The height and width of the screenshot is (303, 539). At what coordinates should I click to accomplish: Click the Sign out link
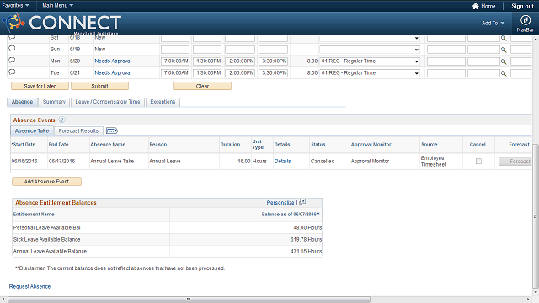[x=522, y=6]
